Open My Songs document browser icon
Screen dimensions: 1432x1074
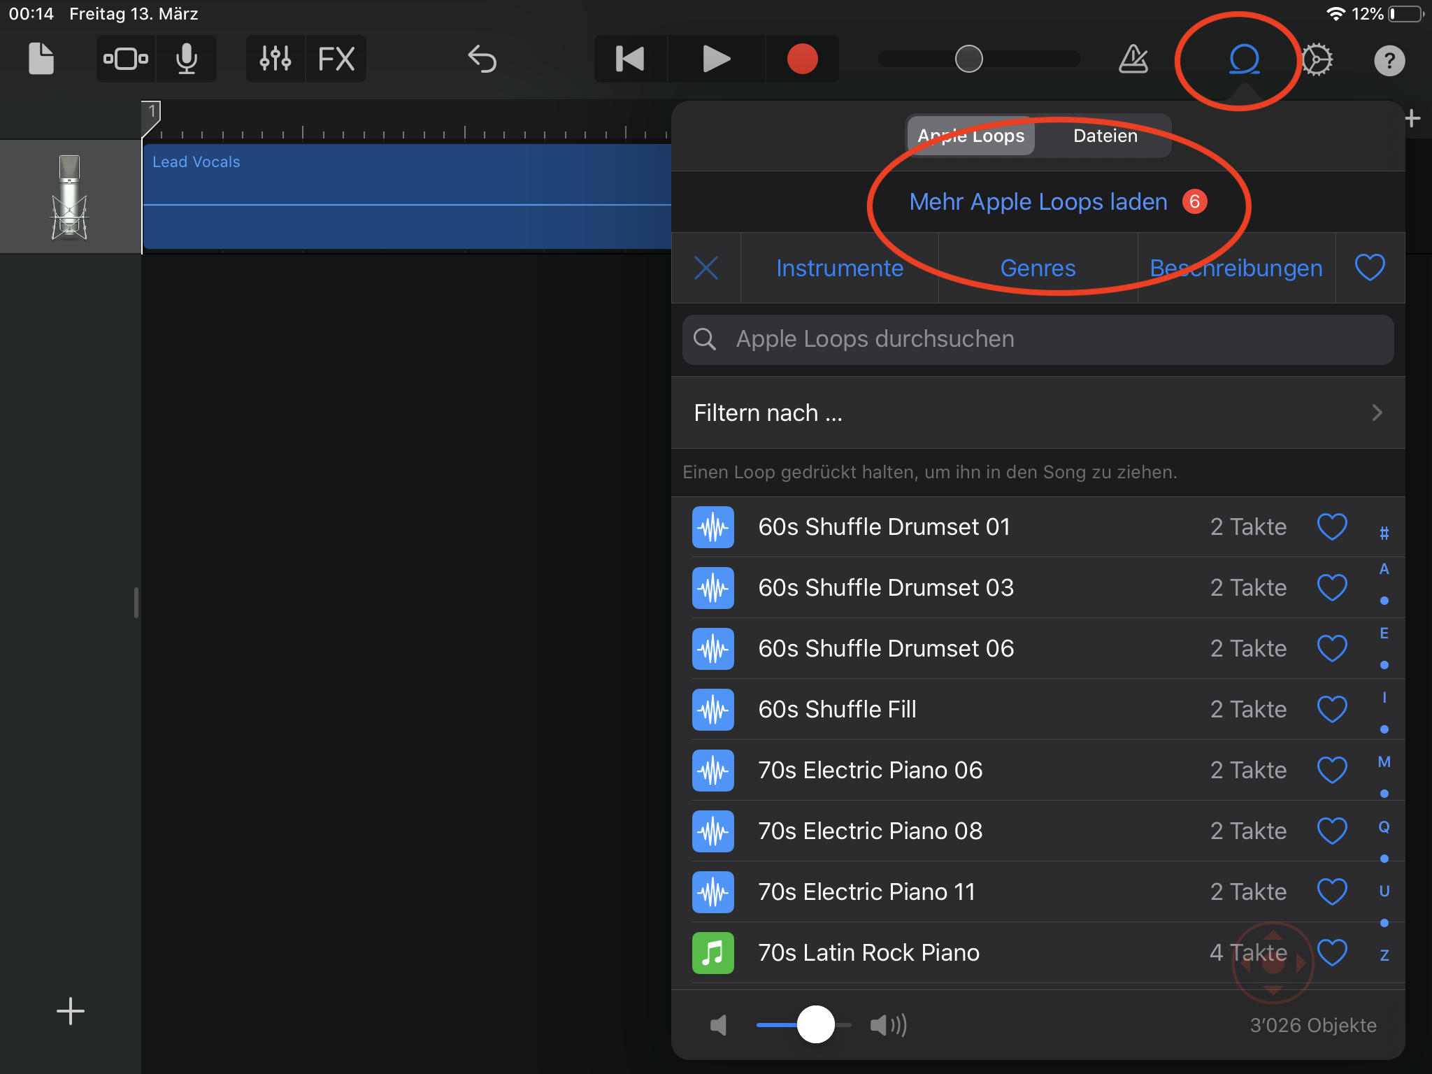point(41,59)
